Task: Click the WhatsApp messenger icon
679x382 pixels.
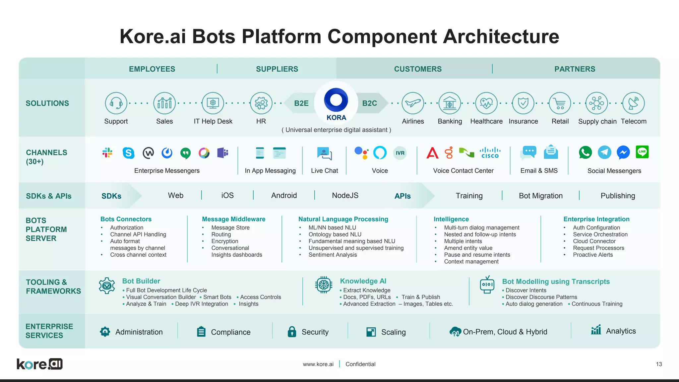Action: (585, 153)
